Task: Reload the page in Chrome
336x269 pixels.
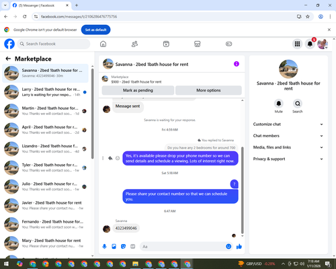Action: 25,16
